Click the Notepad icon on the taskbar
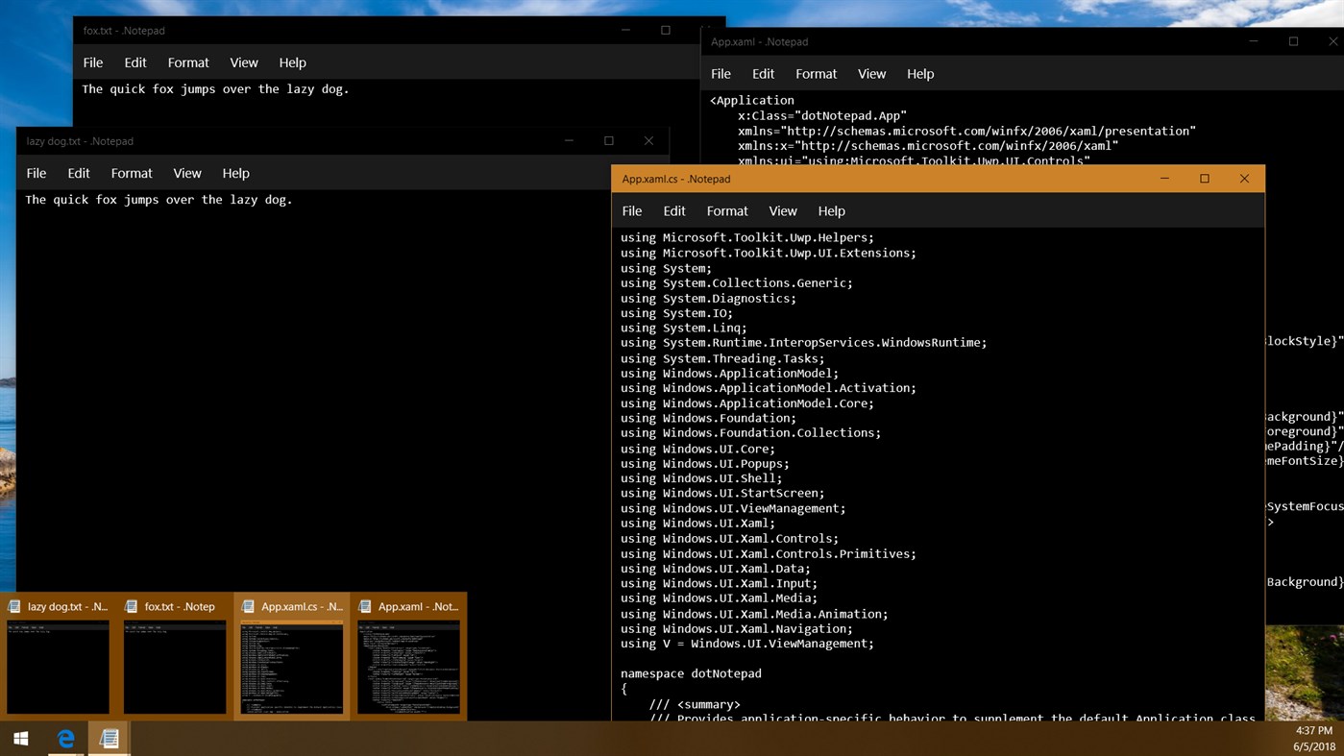Screen dimensions: 1344x756 (x=109, y=738)
